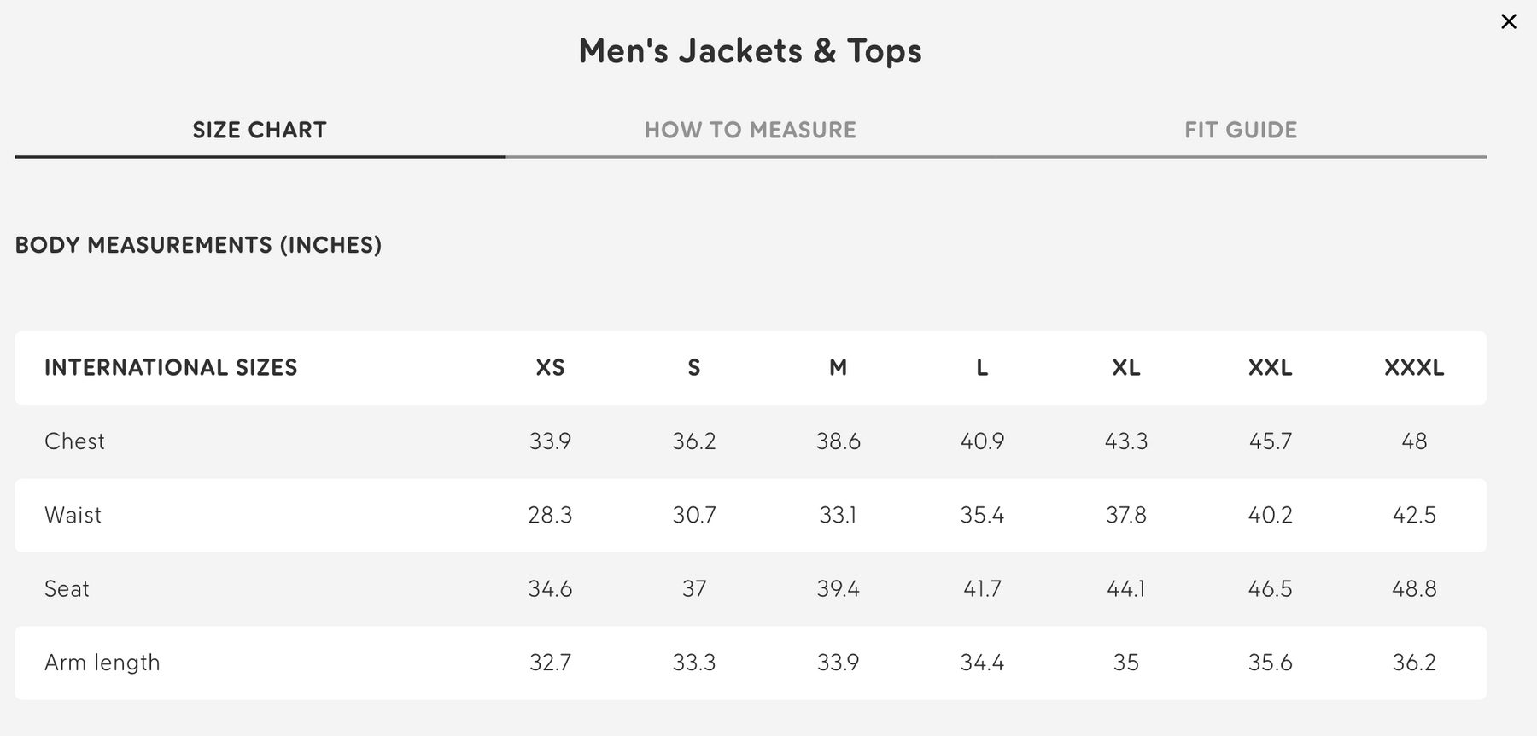Click the Chest row label
This screenshot has width=1537, height=736.
point(74,441)
